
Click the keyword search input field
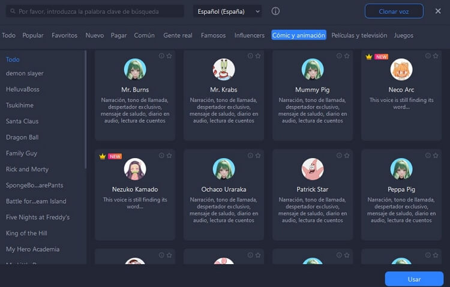coord(95,11)
